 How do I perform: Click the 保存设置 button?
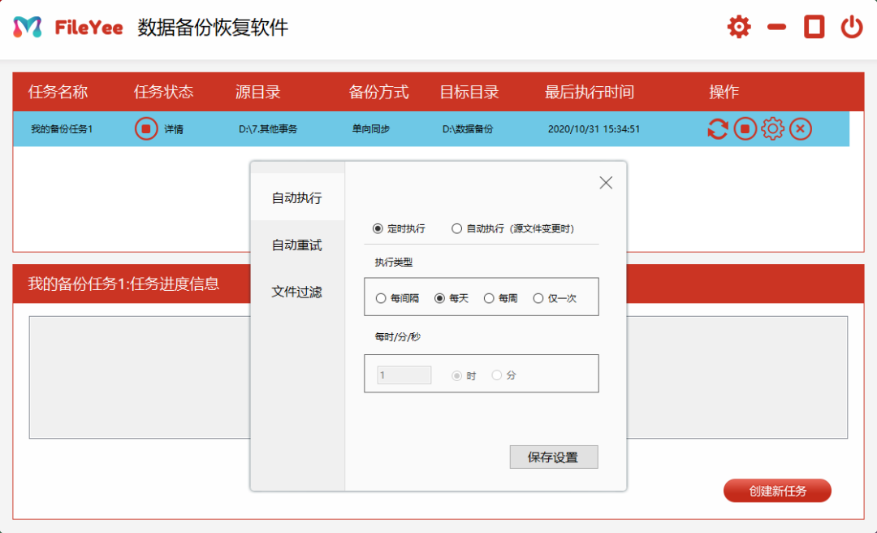[x=553, y=457]
